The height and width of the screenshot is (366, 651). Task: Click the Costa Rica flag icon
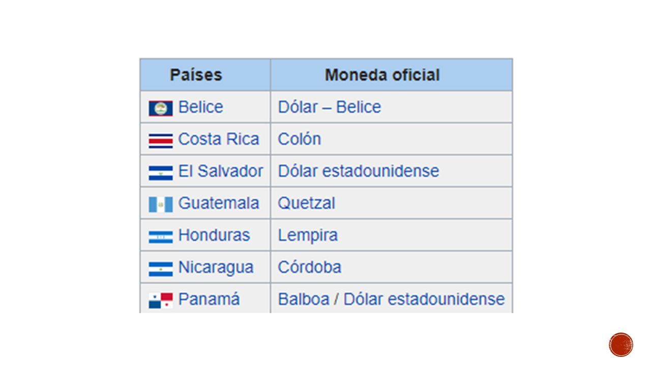click(161, 141)
